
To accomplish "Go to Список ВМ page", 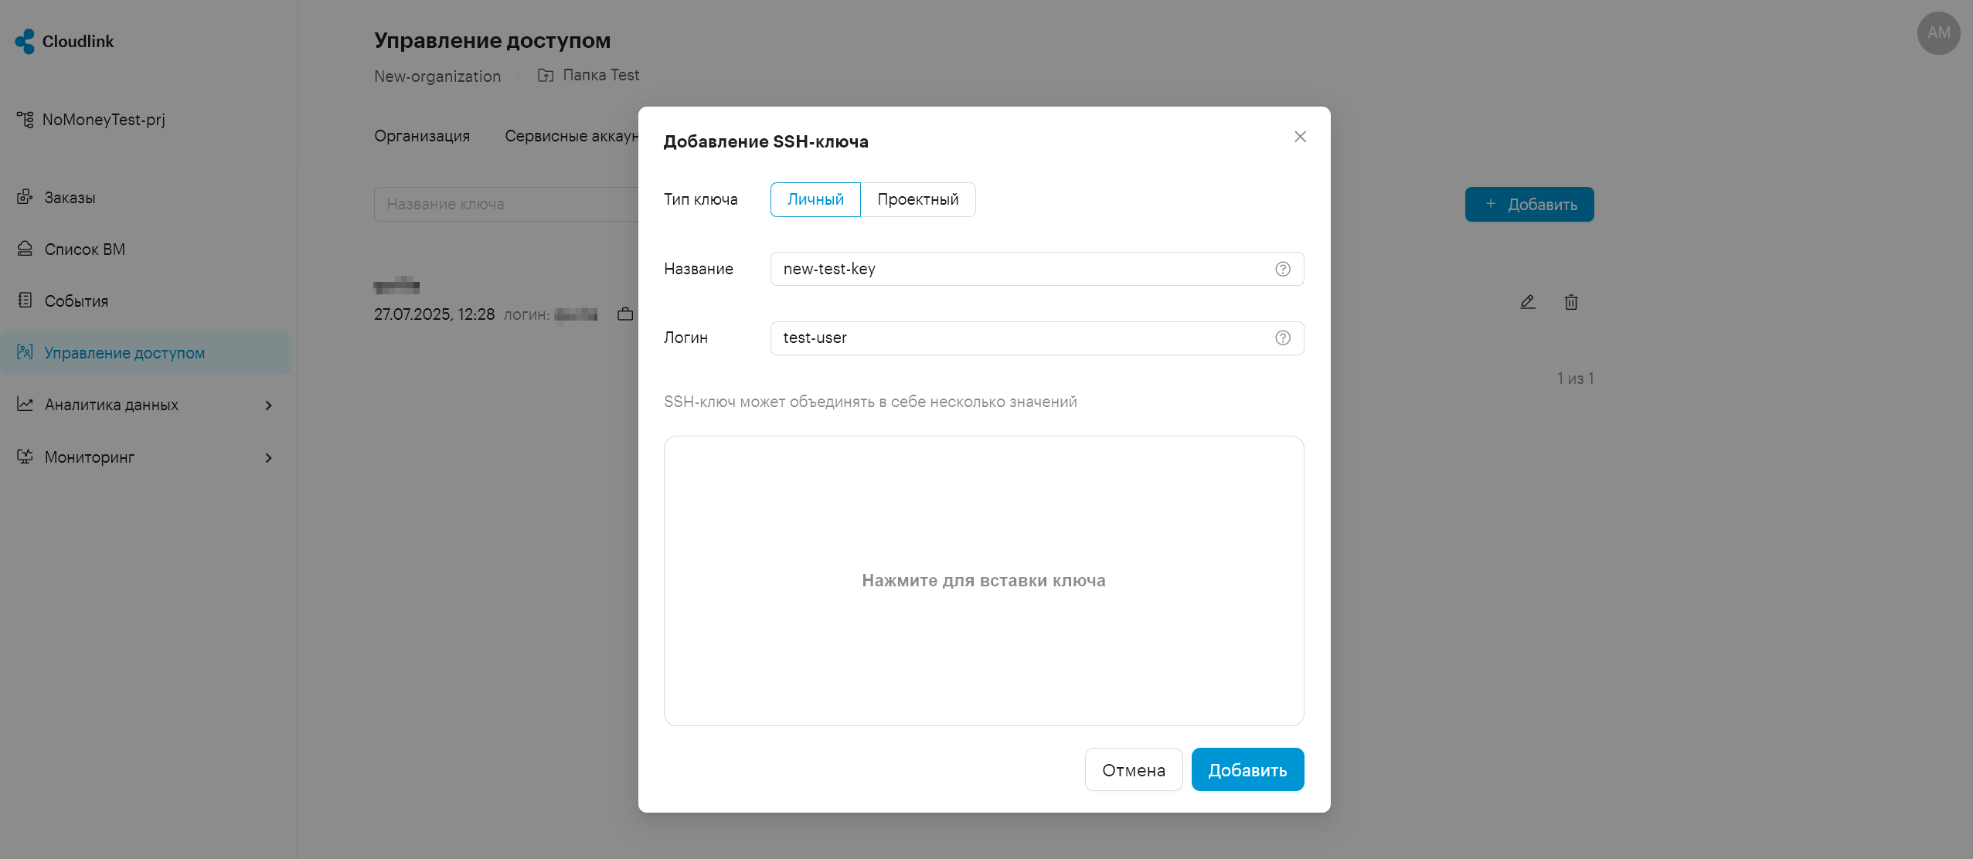I will 84,250.
